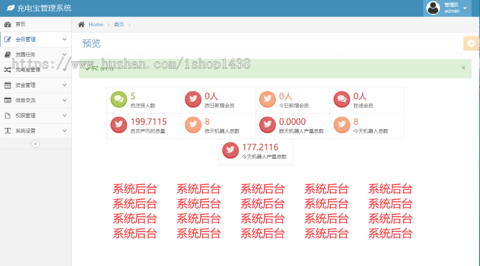Click the red icon for 总共产币的总量
The width and height of the screenshot is (480, 266).
[x=119, y=125]
